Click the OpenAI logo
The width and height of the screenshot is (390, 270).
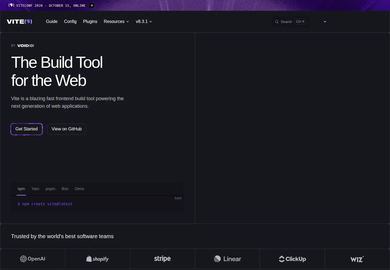click(32, 259)
